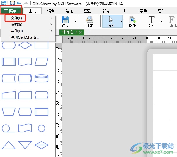Pick the predefined process double-bar rectangle shape
177x157 pixels.
(x=9, y=62)
